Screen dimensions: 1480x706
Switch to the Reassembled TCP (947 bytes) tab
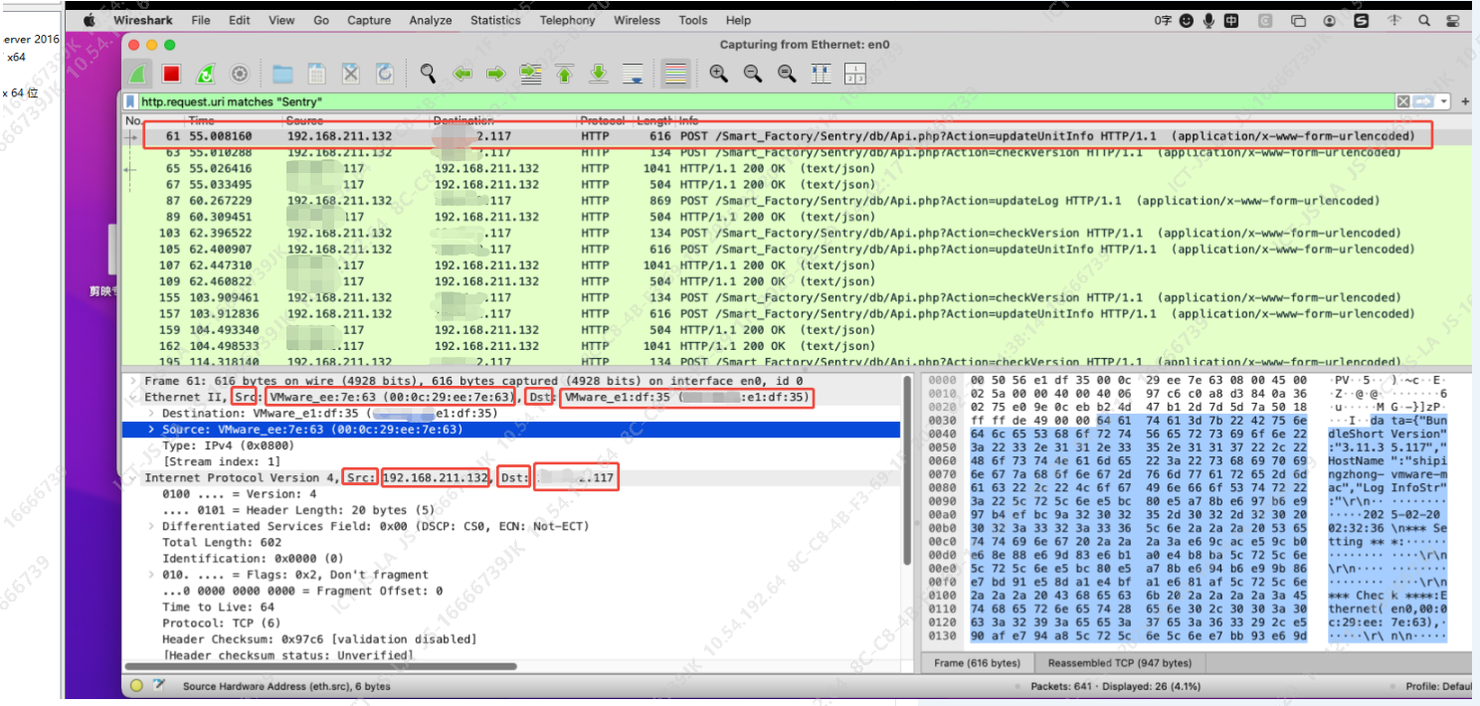coord(1119,663)
